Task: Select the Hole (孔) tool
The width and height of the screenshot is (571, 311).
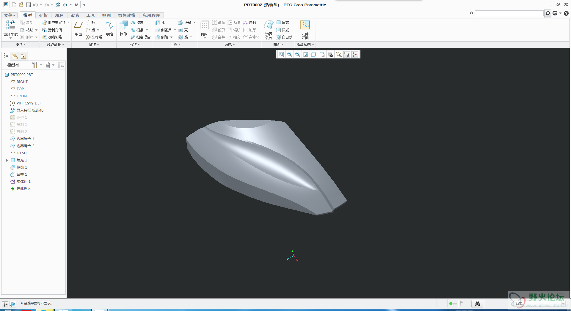Action: click(x=160, y=23)
